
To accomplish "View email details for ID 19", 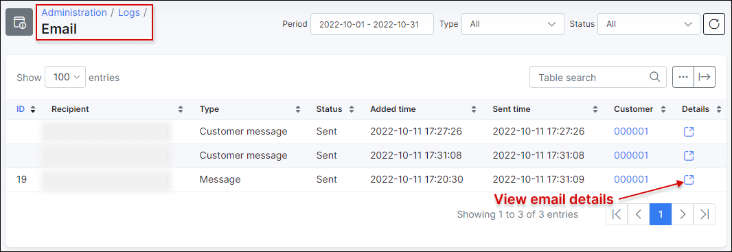I will [689, 179].
